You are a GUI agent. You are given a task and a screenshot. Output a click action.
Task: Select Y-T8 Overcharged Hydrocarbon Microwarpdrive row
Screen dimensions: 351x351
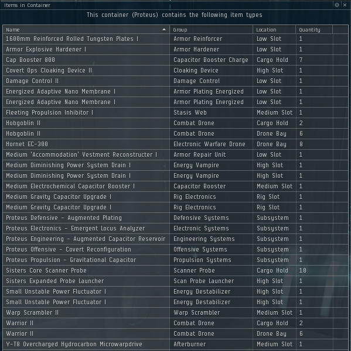tap(175, 344)
